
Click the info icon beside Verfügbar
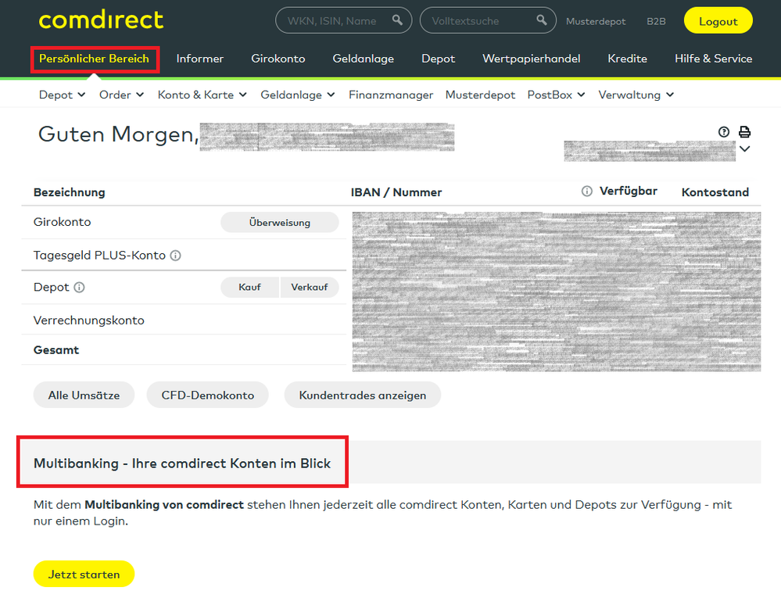tap(586, 192)
